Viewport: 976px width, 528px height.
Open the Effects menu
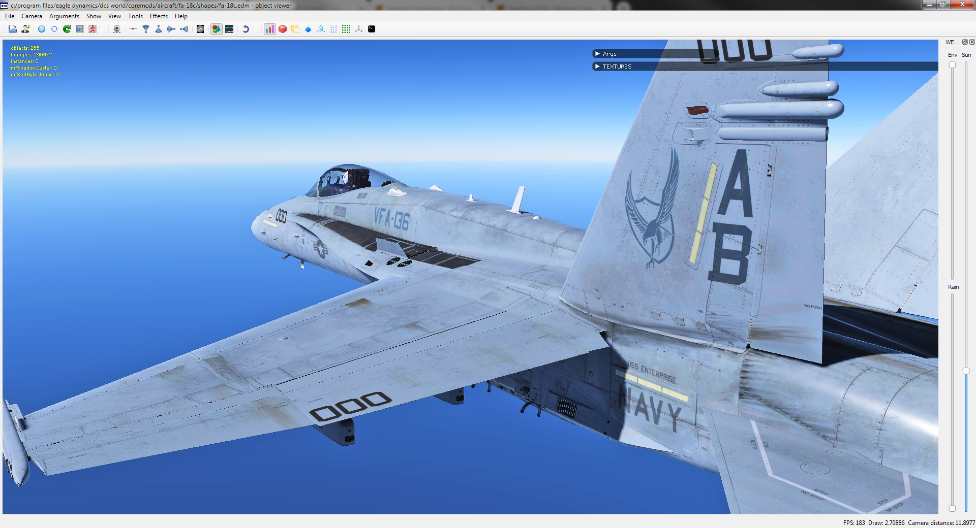tap(159, 16)
